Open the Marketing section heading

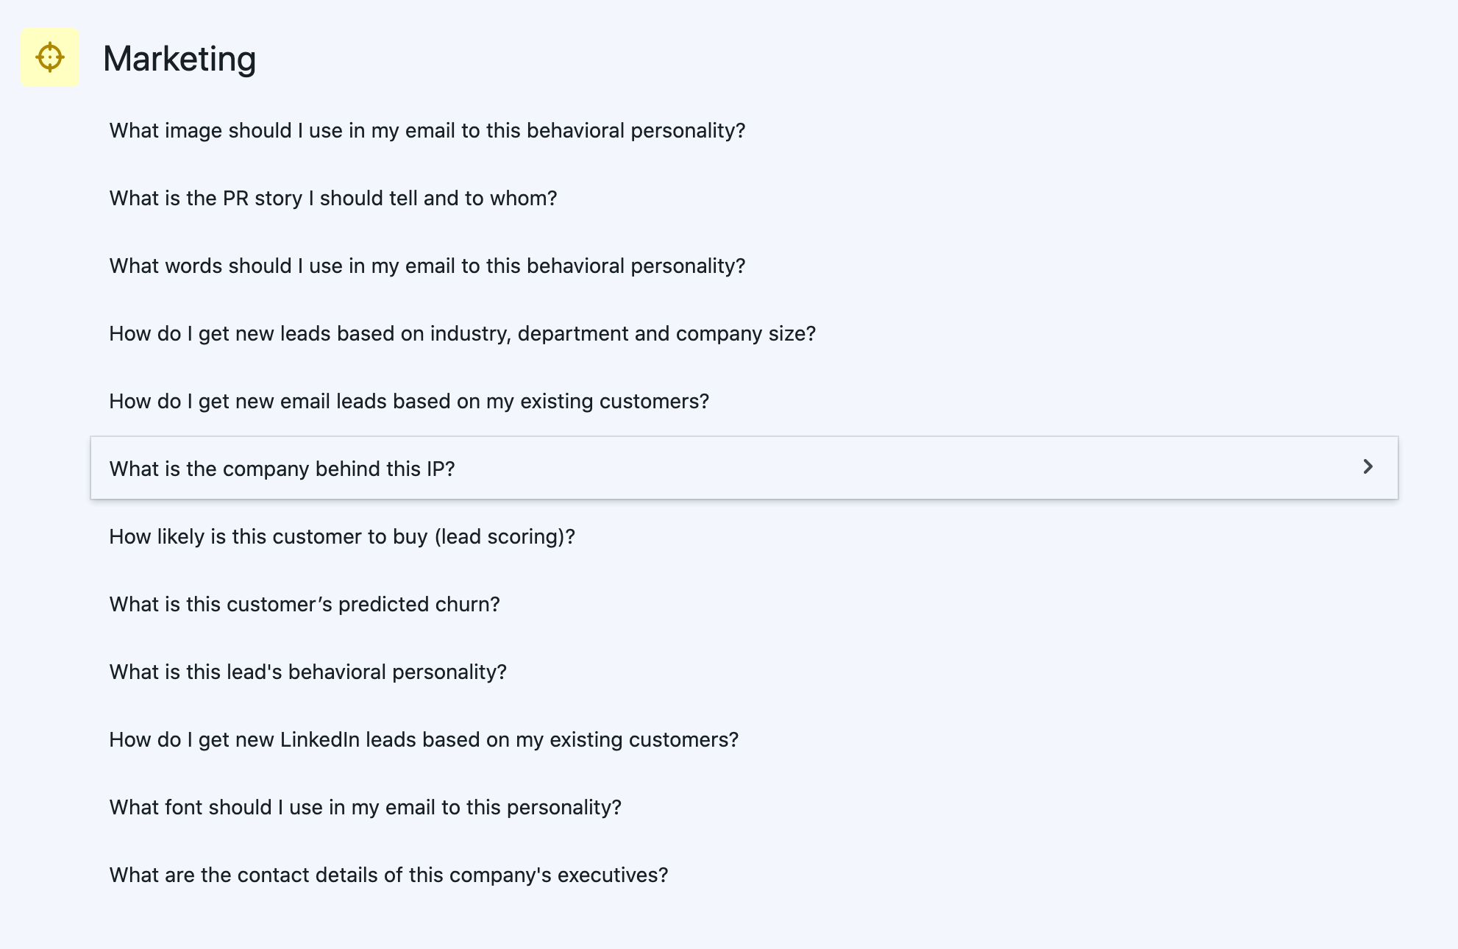[x=179, y=59]
